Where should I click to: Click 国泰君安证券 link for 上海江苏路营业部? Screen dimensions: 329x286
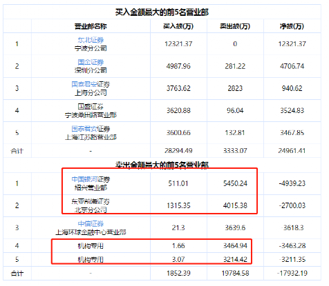click(91, 129)
